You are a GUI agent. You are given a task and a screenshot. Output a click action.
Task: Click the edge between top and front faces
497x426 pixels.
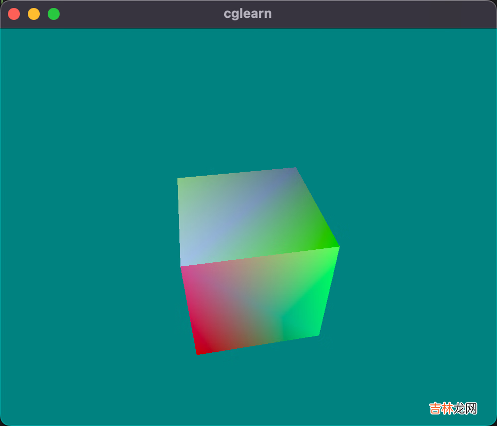click(258, 257)
